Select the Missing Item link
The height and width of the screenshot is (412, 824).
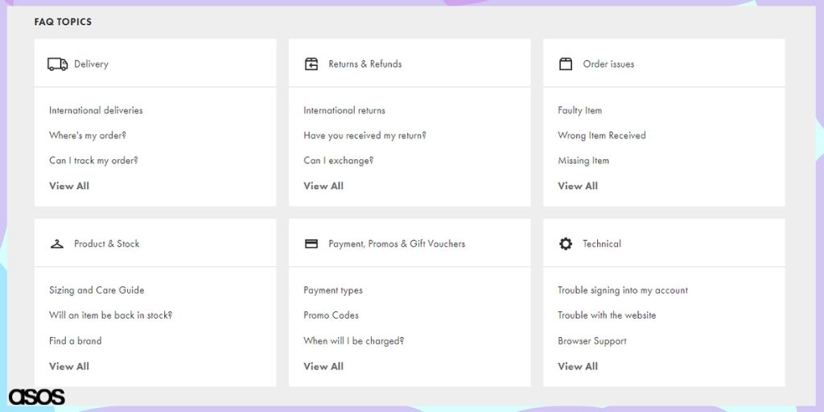583,161
